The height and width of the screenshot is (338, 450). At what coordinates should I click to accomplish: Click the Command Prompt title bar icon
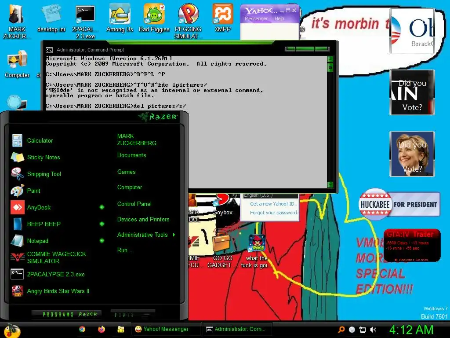(x=49, y=50)
